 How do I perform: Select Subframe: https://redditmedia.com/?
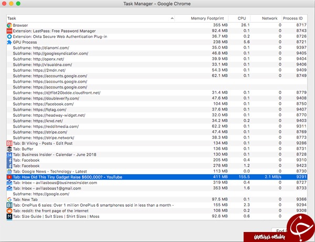(156, 127)
